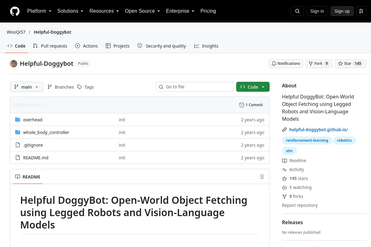The image size is (371, 247).
Task: Click the whole_body_controller folder icon
Action: click(18, 132)
